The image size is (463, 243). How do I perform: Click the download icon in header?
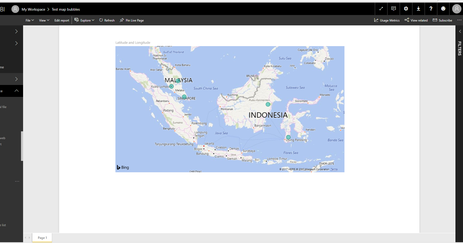(418, 9)
